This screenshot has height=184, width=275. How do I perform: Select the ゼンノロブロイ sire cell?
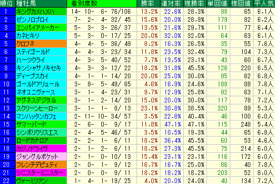[x=41, y=19]
